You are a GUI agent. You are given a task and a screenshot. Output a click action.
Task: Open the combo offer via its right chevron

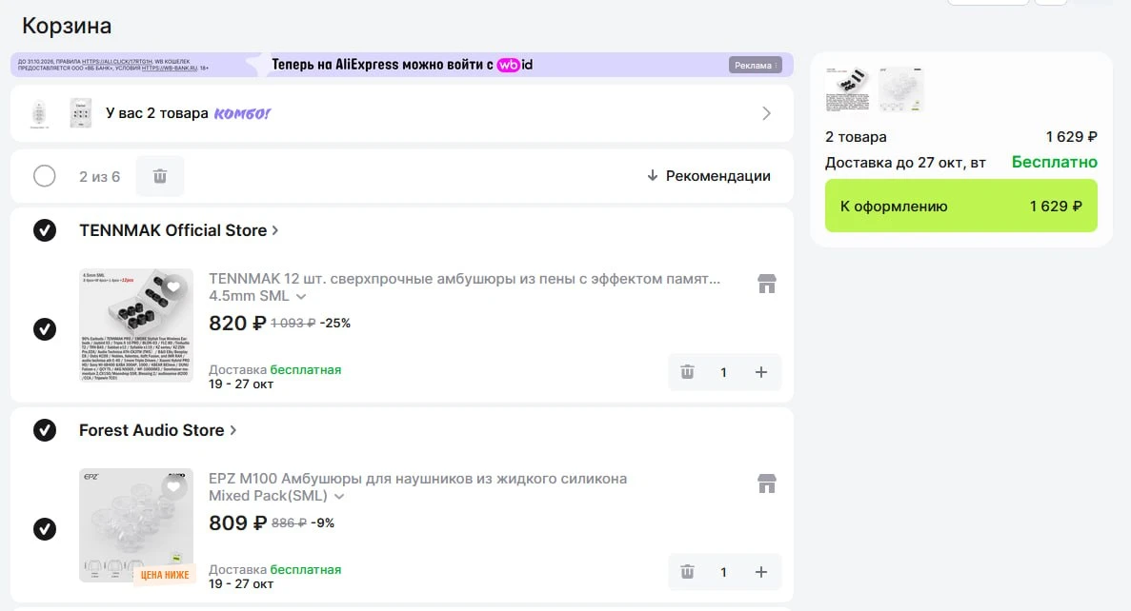click(x=767, y=113)
